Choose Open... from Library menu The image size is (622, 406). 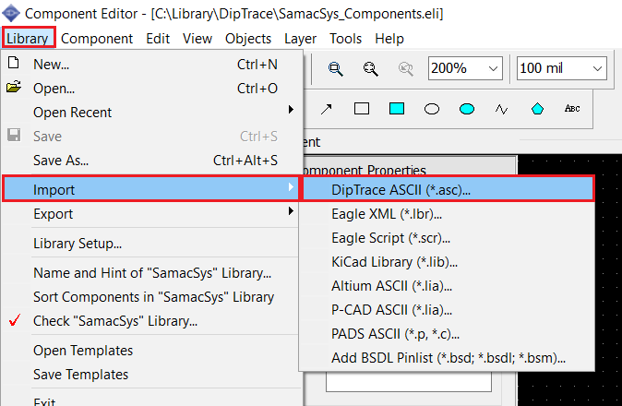tap(150, 88)
